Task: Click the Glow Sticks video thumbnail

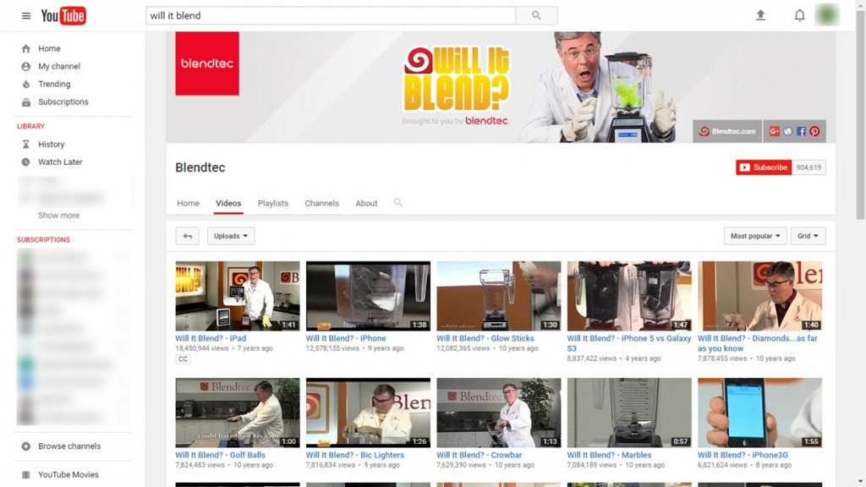Action: pyautogui.click(x=499, y=296)
